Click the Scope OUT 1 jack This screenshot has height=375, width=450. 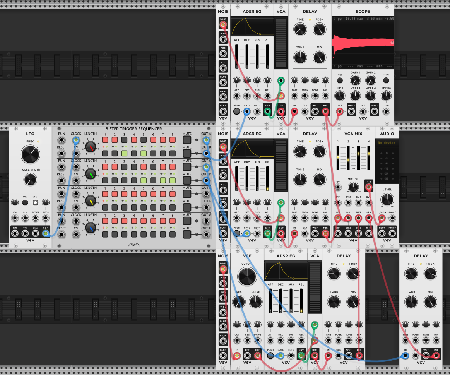352,111
